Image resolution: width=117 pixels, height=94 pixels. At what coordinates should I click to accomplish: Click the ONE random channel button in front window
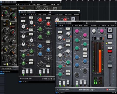110,48
